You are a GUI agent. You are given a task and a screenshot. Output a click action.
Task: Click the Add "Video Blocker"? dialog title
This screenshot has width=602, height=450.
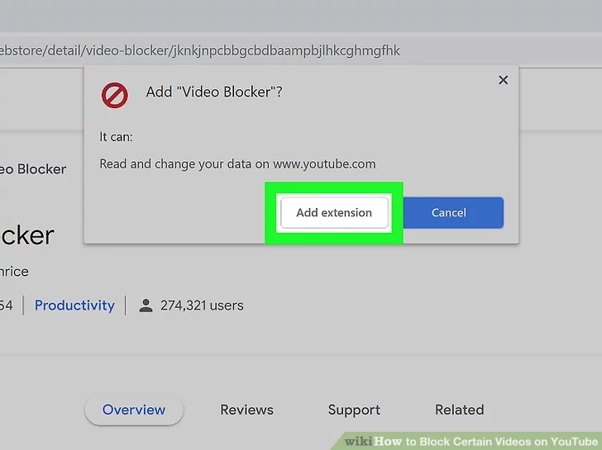tap(214, 92)
